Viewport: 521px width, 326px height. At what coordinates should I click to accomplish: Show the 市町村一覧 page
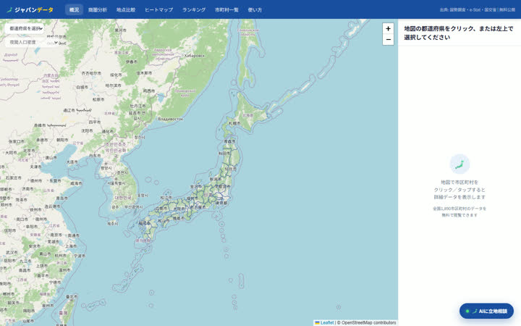[226, 9]
